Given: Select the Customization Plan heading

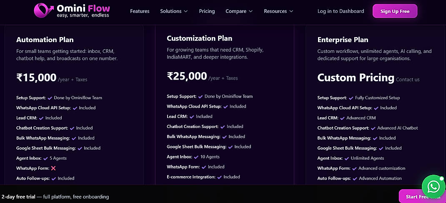Looking at the screenshot, I should click(199, 38).
